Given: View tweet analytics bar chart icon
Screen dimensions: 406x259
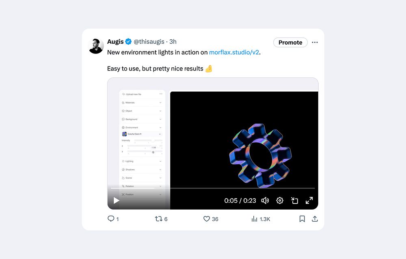Looking at the screenshot, I should [254, 219].
